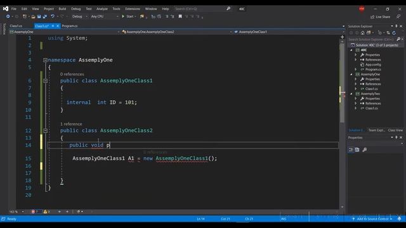
Task: Open the Analyze menu
Action: [x=102, y=9]
